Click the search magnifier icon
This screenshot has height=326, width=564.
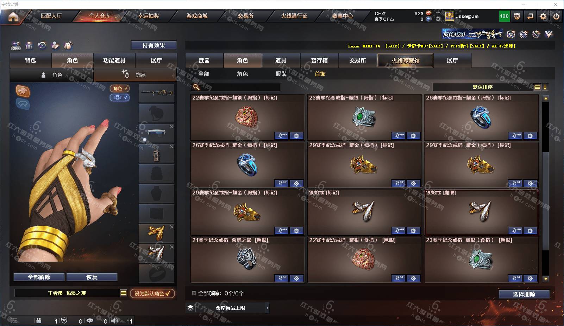[x=196, y=87]
